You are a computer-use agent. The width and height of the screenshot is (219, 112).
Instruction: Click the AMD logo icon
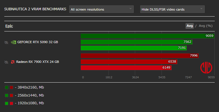[13, 62]
